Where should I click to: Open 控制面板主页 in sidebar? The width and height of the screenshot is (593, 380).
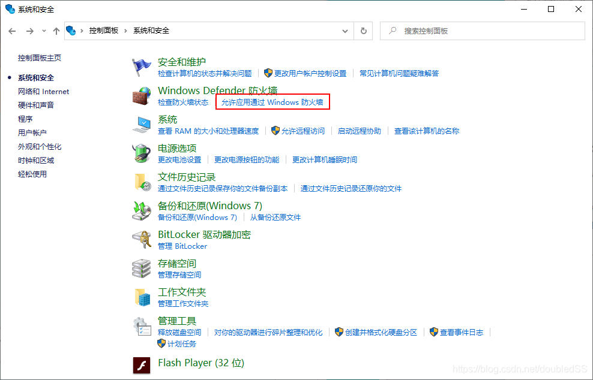[40, 58]
